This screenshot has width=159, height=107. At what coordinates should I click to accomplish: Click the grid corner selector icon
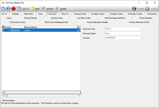[x=3, y=27]
